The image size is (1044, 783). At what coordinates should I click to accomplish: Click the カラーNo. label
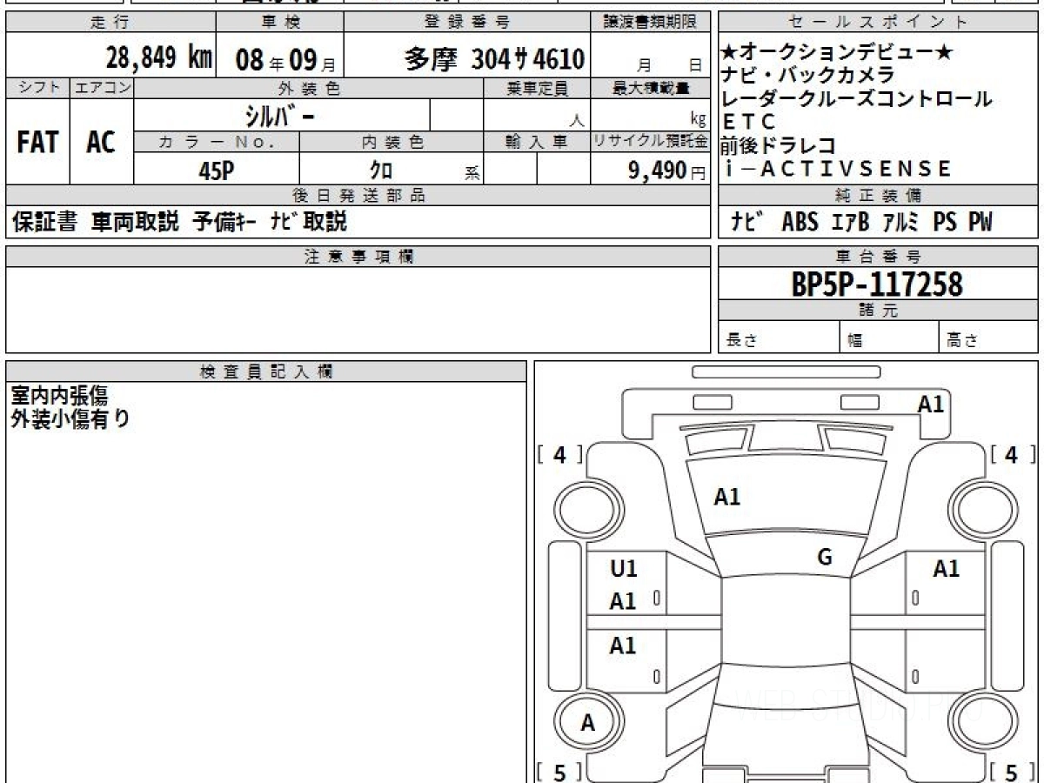tap(217, 142)
